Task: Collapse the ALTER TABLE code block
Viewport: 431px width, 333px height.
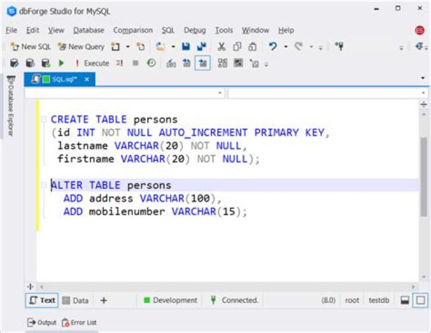Action: (44, 185)
